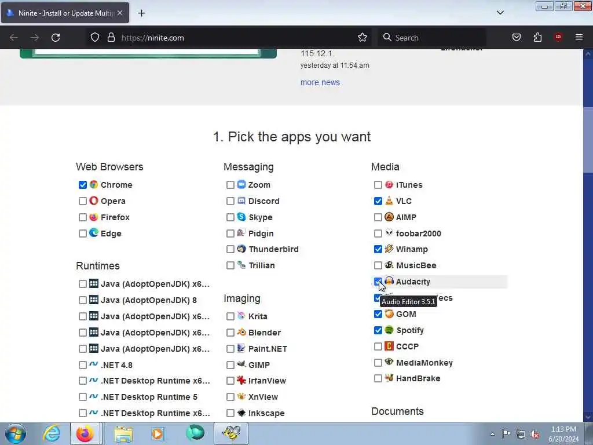Click the Opera app icon

(94, 201)
